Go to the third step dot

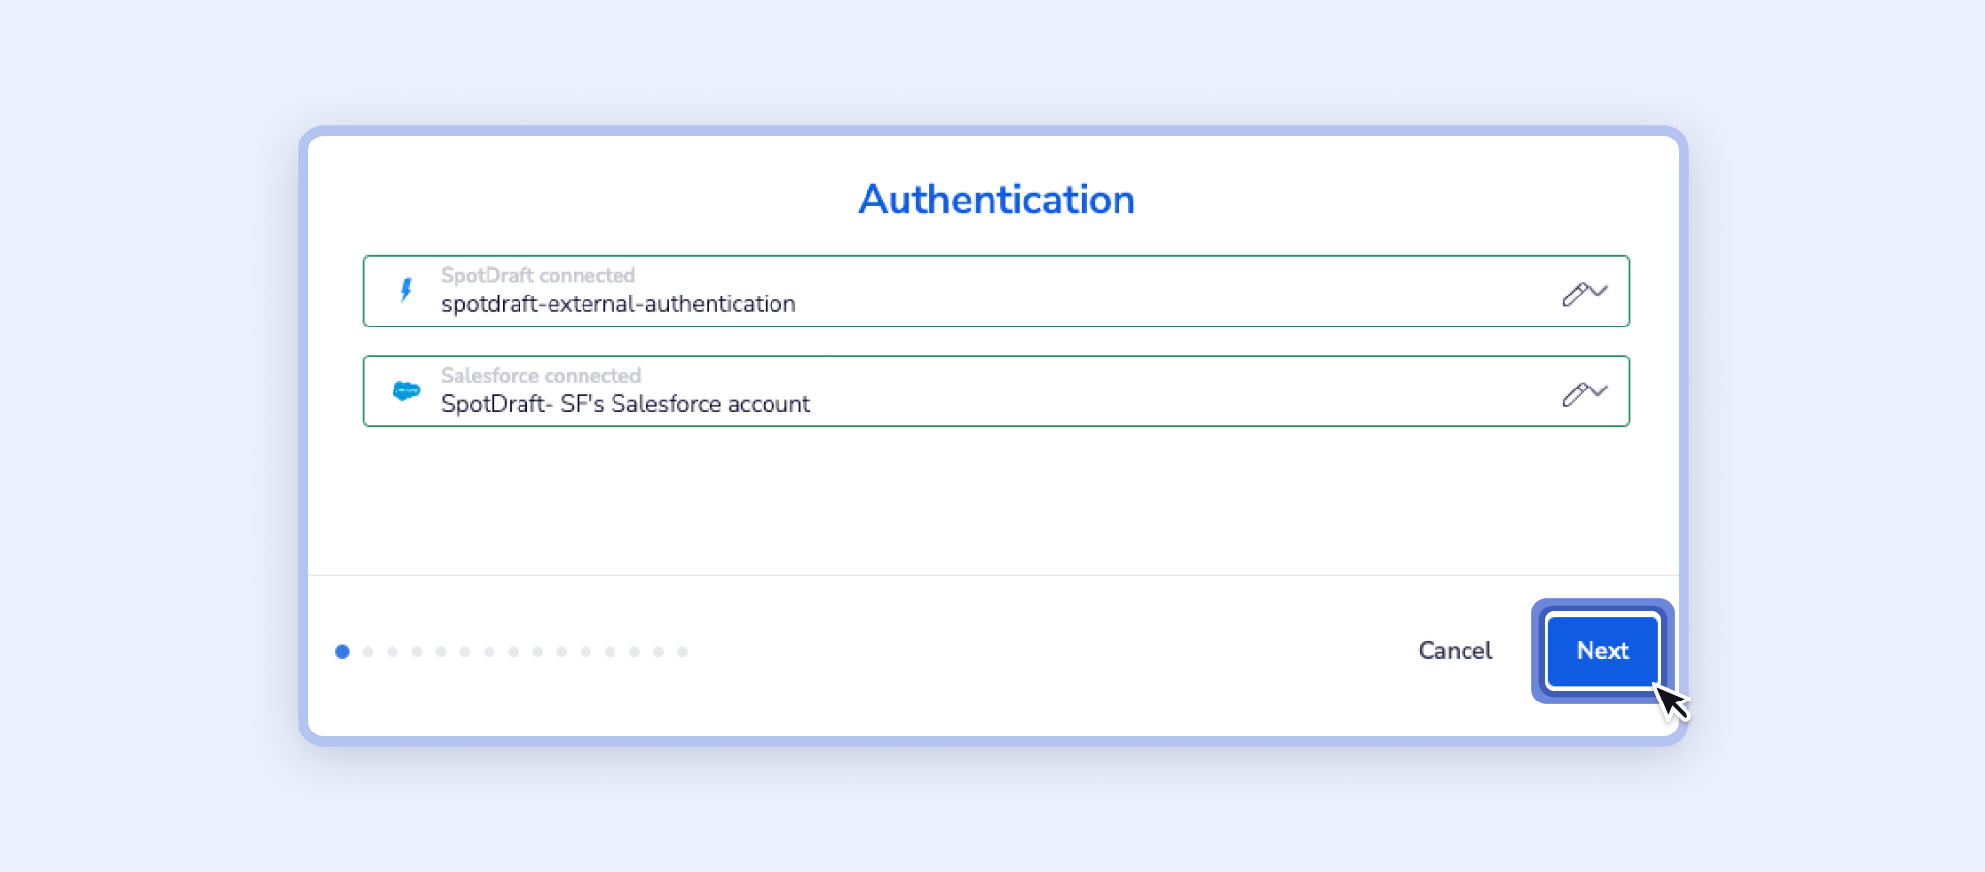pyautogui.click(x=393, y=652)
